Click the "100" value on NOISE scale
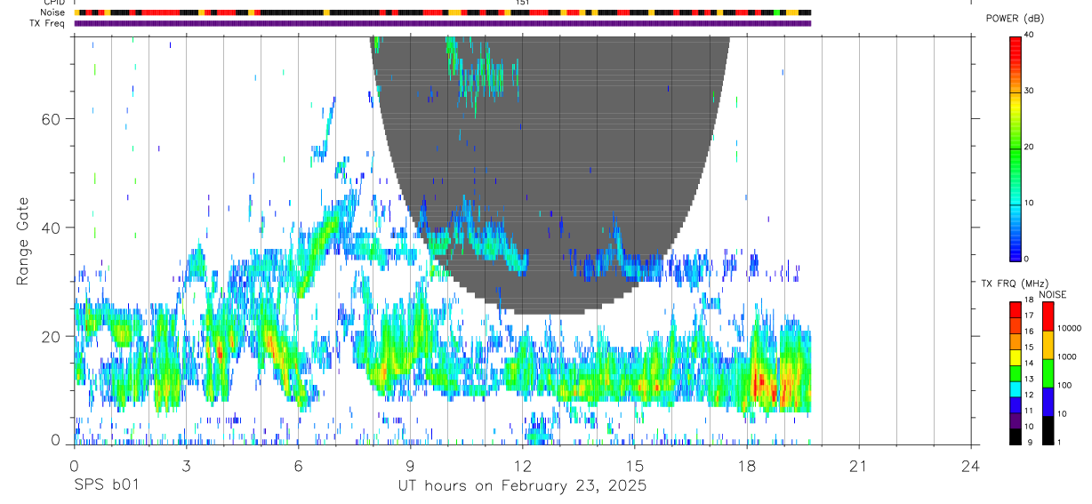The height and width of the screenshot is (504, 1092). pyautogui.click(x=1065, y=386)
